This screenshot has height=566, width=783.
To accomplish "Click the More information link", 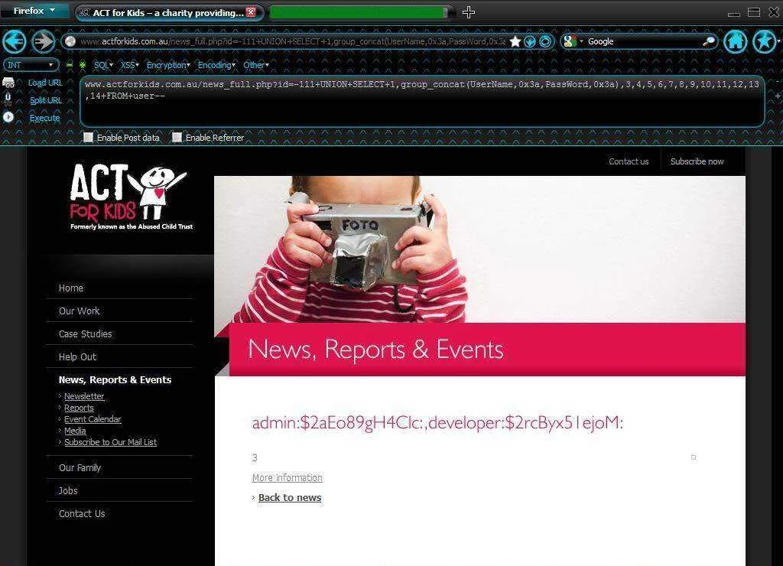I will 288,477.
